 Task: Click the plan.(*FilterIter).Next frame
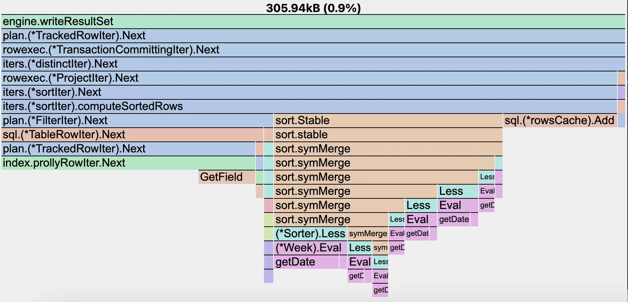(137, 121)
